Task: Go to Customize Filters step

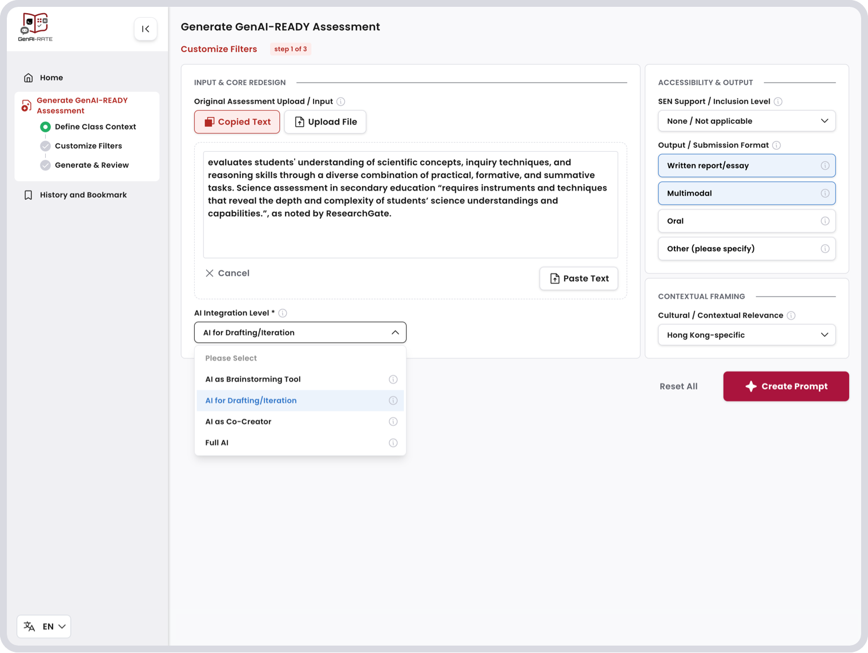Action: coord(89,146)
